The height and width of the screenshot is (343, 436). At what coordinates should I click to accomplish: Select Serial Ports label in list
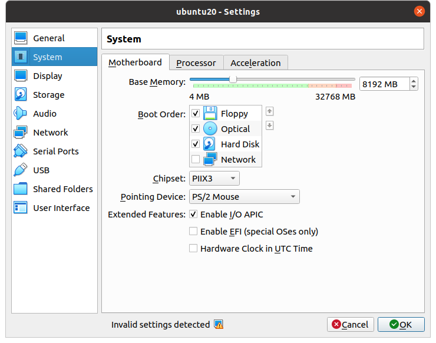click(56, 151)
